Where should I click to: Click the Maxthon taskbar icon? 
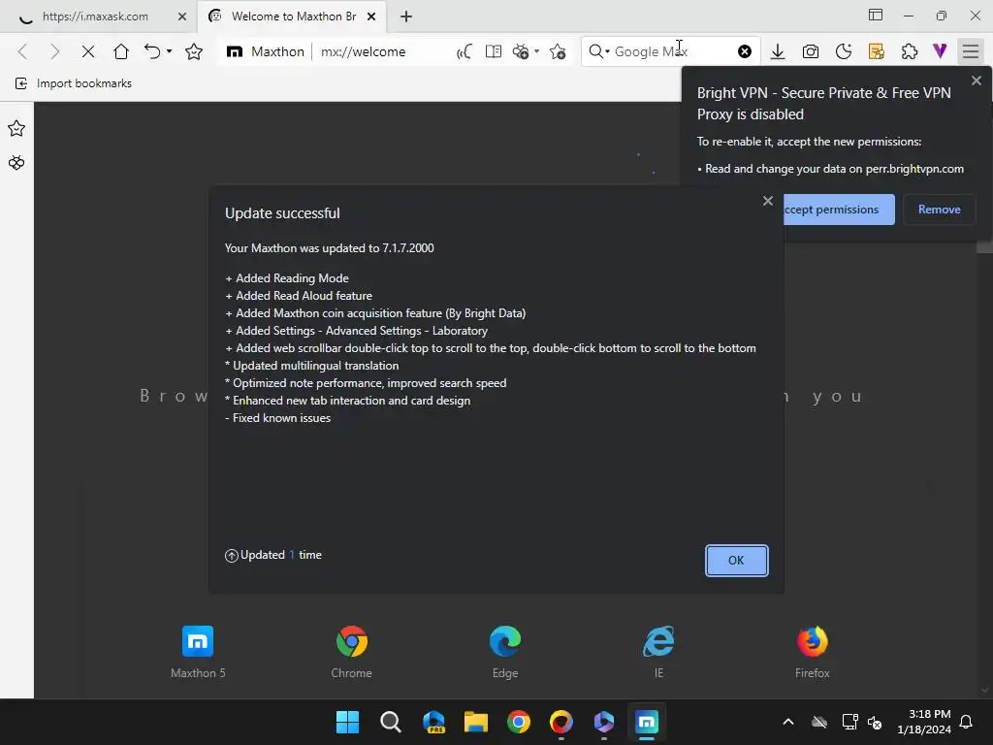[x=647, y=722]
